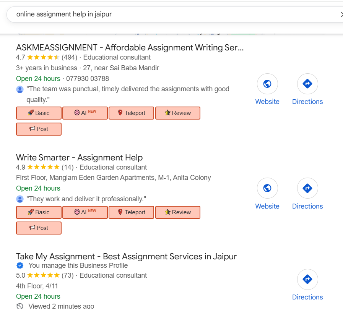Click Directions icon for ASKMEASSIGNMENT
This screenshot has width=343, height=309.
307,84
